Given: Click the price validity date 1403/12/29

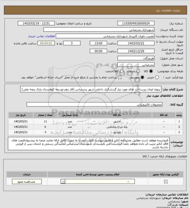Looking at the screenshot, I should [x=136, y=51].
